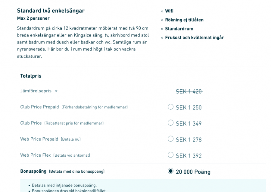Pick the Web Price Flex rate
The height and width of the screenshot is (192, 271).
tap(171, 155)
